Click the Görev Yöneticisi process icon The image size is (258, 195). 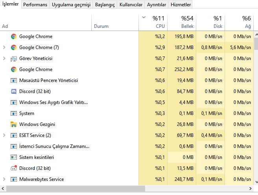(x=14, y=58)
